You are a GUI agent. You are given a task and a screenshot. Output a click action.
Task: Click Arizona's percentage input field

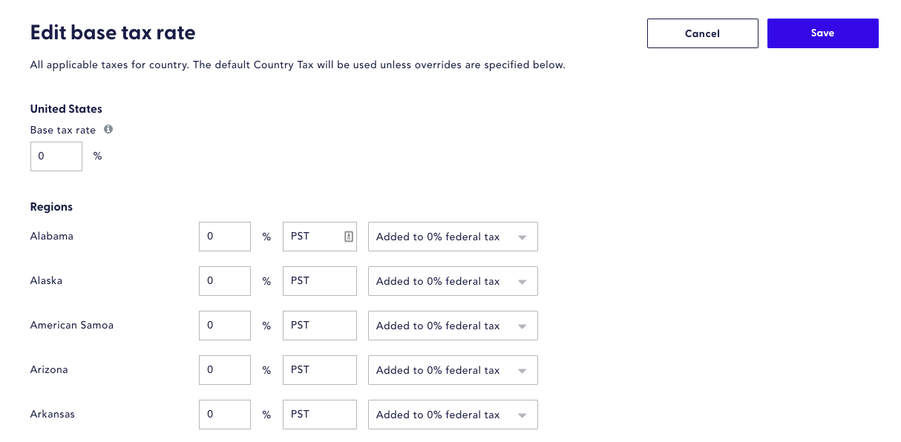tap(224, 369)
